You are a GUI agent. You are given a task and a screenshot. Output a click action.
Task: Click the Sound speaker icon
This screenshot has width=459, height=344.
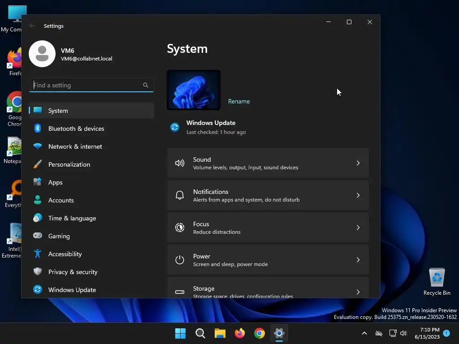coord(179,163)
